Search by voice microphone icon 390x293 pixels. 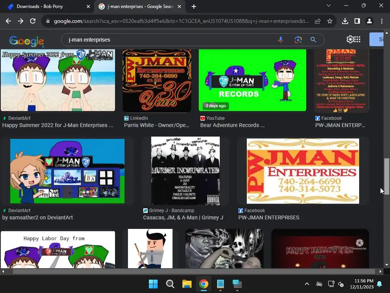point(281,40)
